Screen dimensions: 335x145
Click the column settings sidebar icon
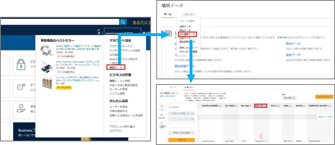coord(162,115)
